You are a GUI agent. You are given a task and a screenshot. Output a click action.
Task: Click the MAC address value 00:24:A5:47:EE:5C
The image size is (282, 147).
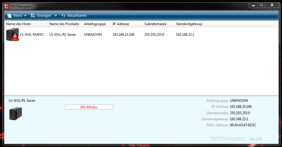pos(243,125)
